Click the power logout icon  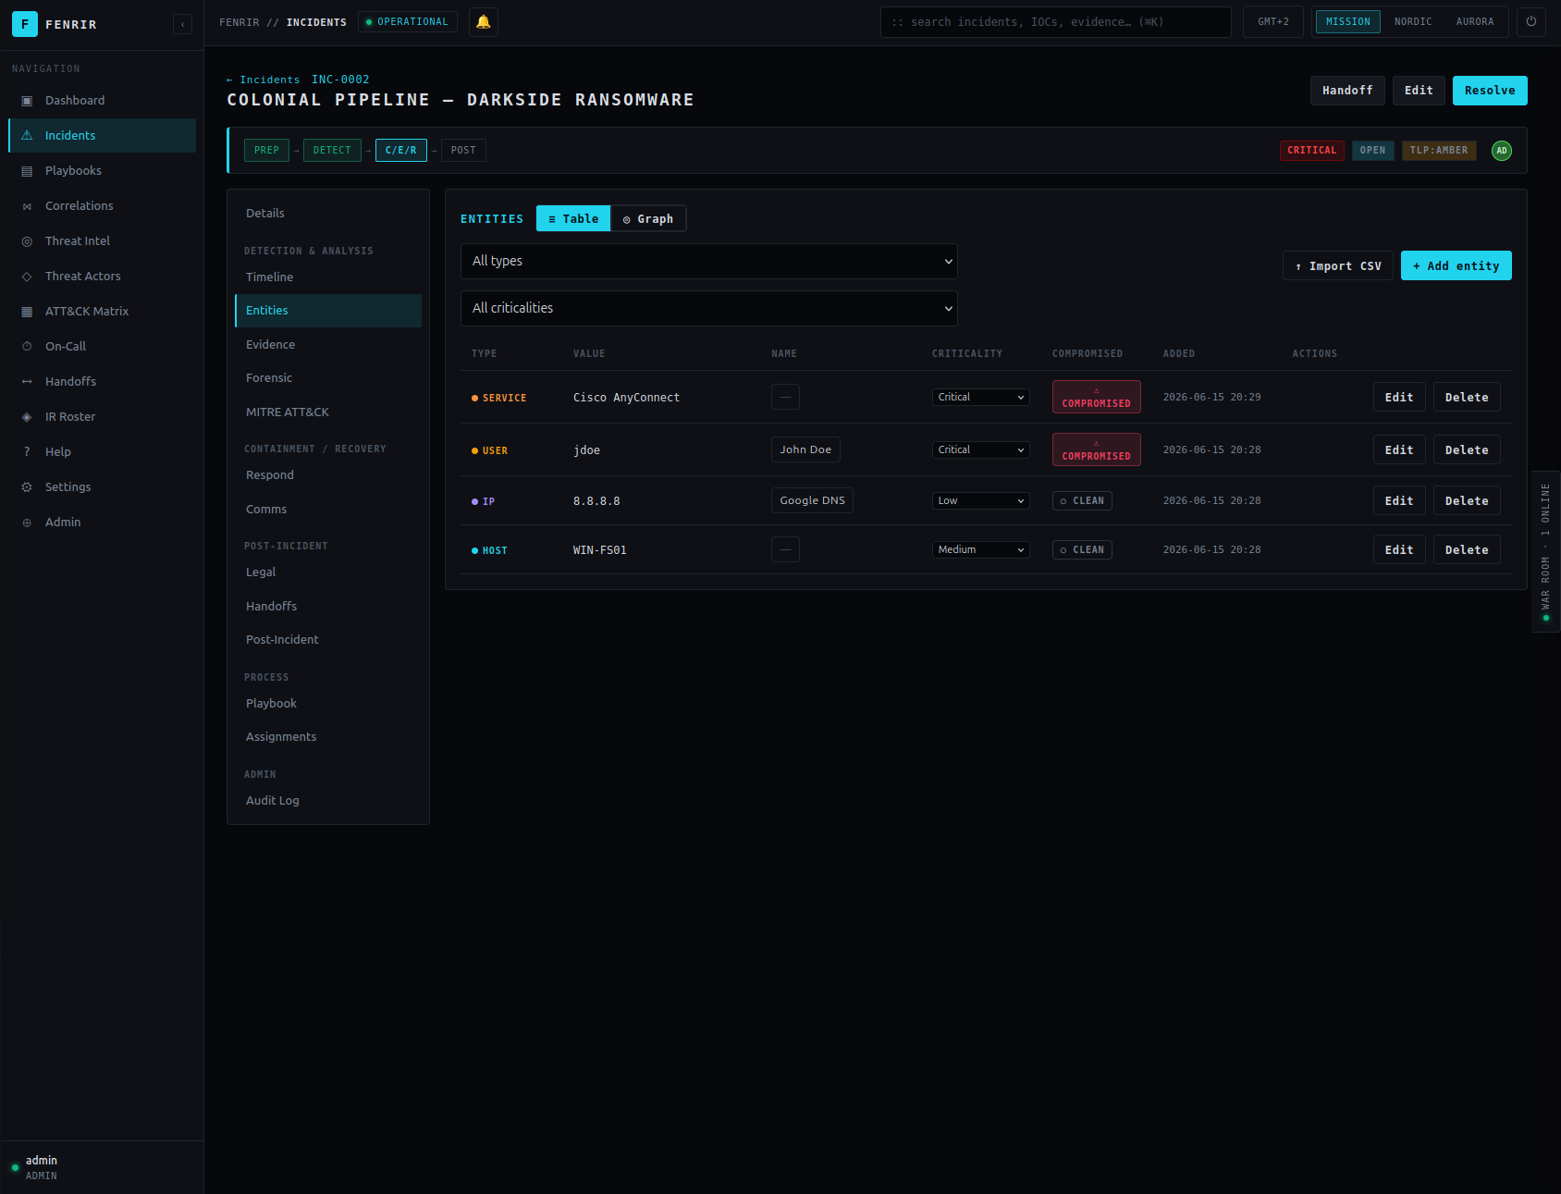click(x=1531, y=22)
